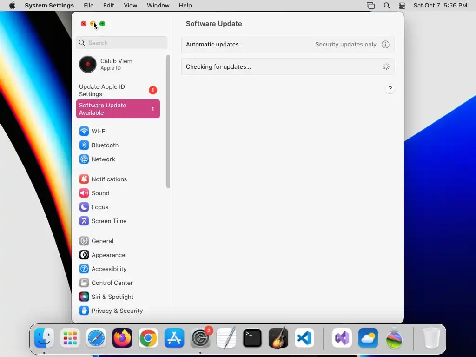Image resolution: width=476 pixels, height=357 pixels.
Task: Open TextEdit from the Dock
Action: [226, 338]
